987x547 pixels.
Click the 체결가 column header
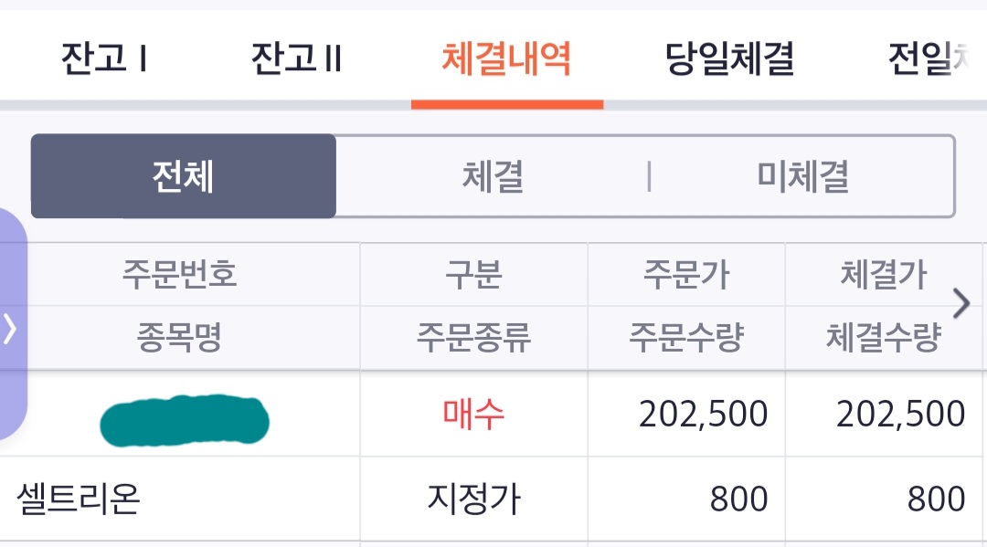(884, 274)
